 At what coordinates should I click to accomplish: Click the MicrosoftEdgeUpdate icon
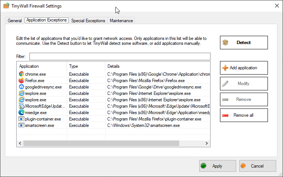point(22,106)
